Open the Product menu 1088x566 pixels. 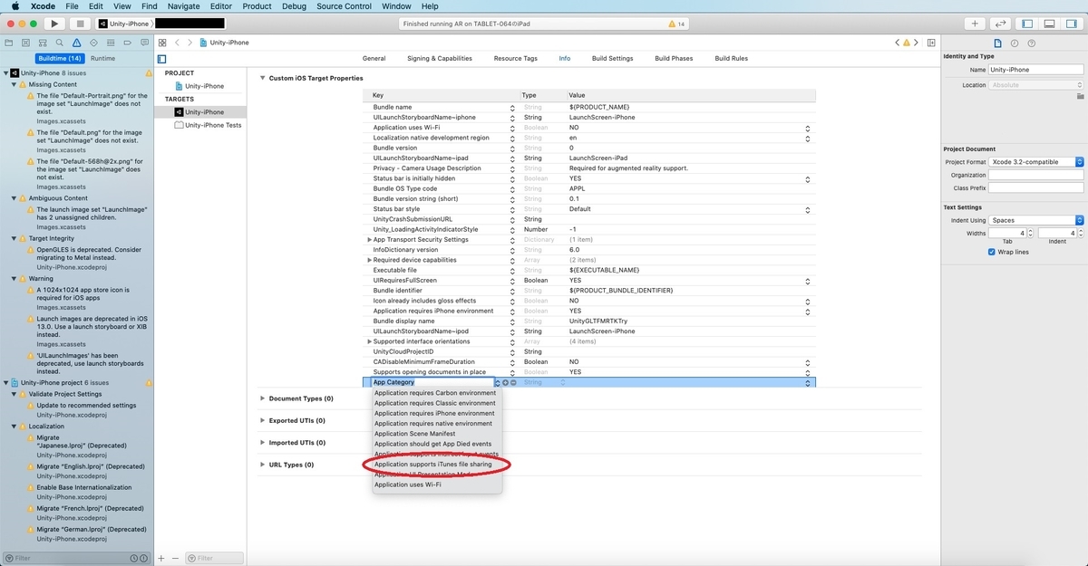pos(257,6)
